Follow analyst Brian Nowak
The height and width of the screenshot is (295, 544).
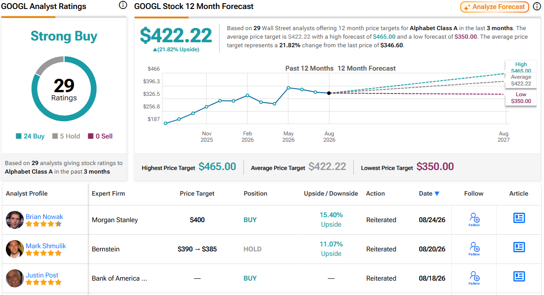click(474, 220)
